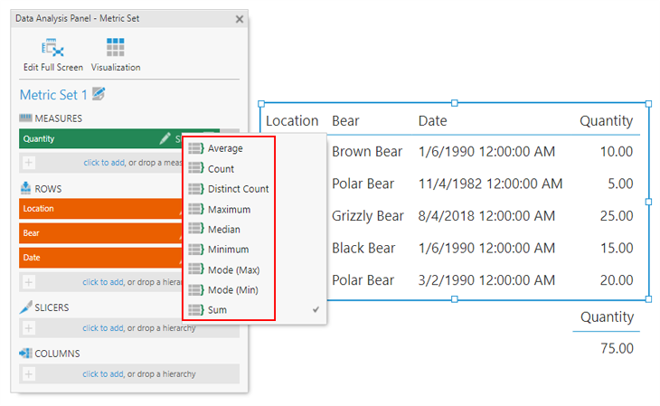Click the top-center resize handle of table
The image size is (660, 406).
(x=455, y=103)
